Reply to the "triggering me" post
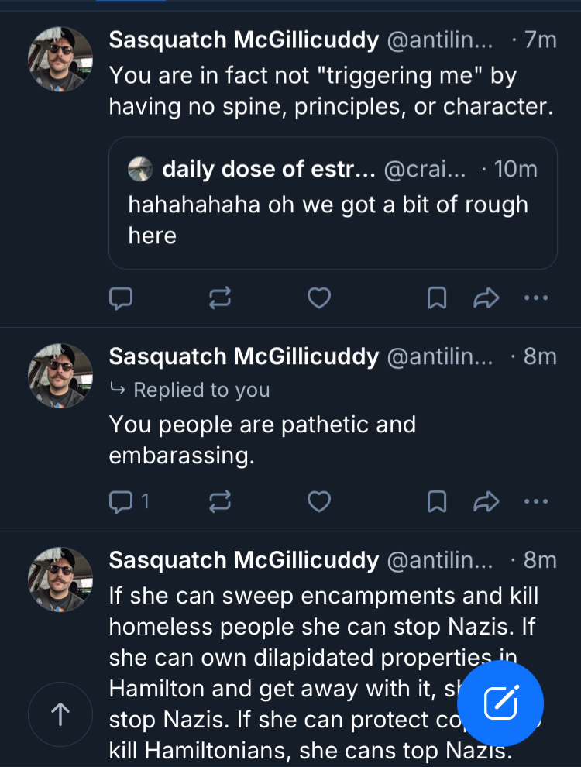The image size is (581, 767). click(121, 298)
